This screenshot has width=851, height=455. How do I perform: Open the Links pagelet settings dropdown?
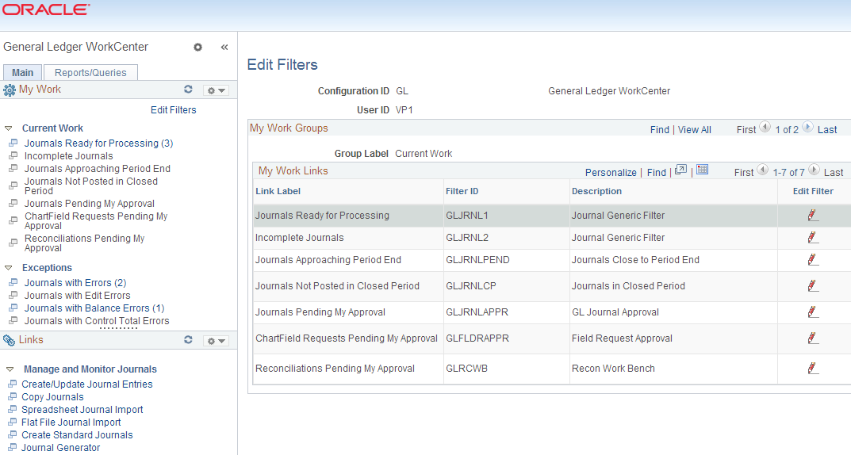[x=216, y=341]
